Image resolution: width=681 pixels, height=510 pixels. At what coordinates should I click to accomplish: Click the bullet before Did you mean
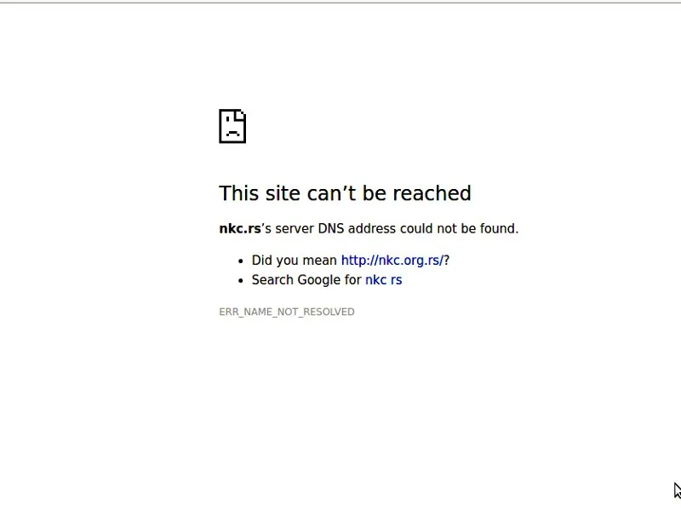(241, 261)
